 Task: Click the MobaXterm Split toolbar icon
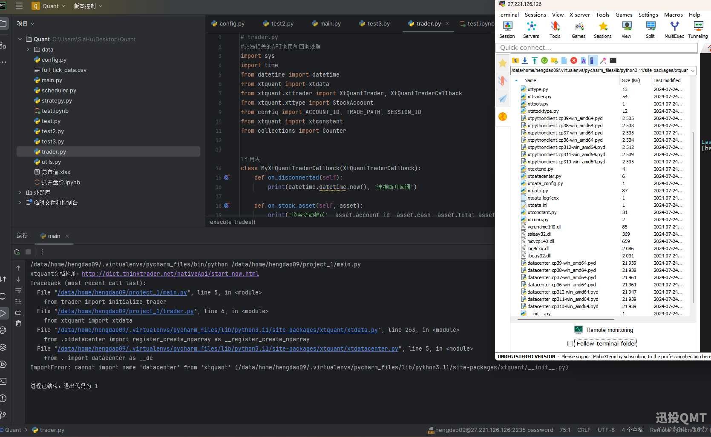[650, 30]
